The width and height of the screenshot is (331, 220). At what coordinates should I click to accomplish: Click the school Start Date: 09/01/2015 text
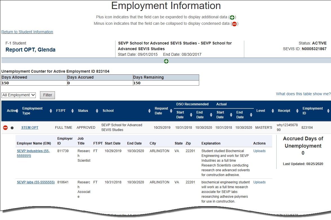tap(138, 54)
